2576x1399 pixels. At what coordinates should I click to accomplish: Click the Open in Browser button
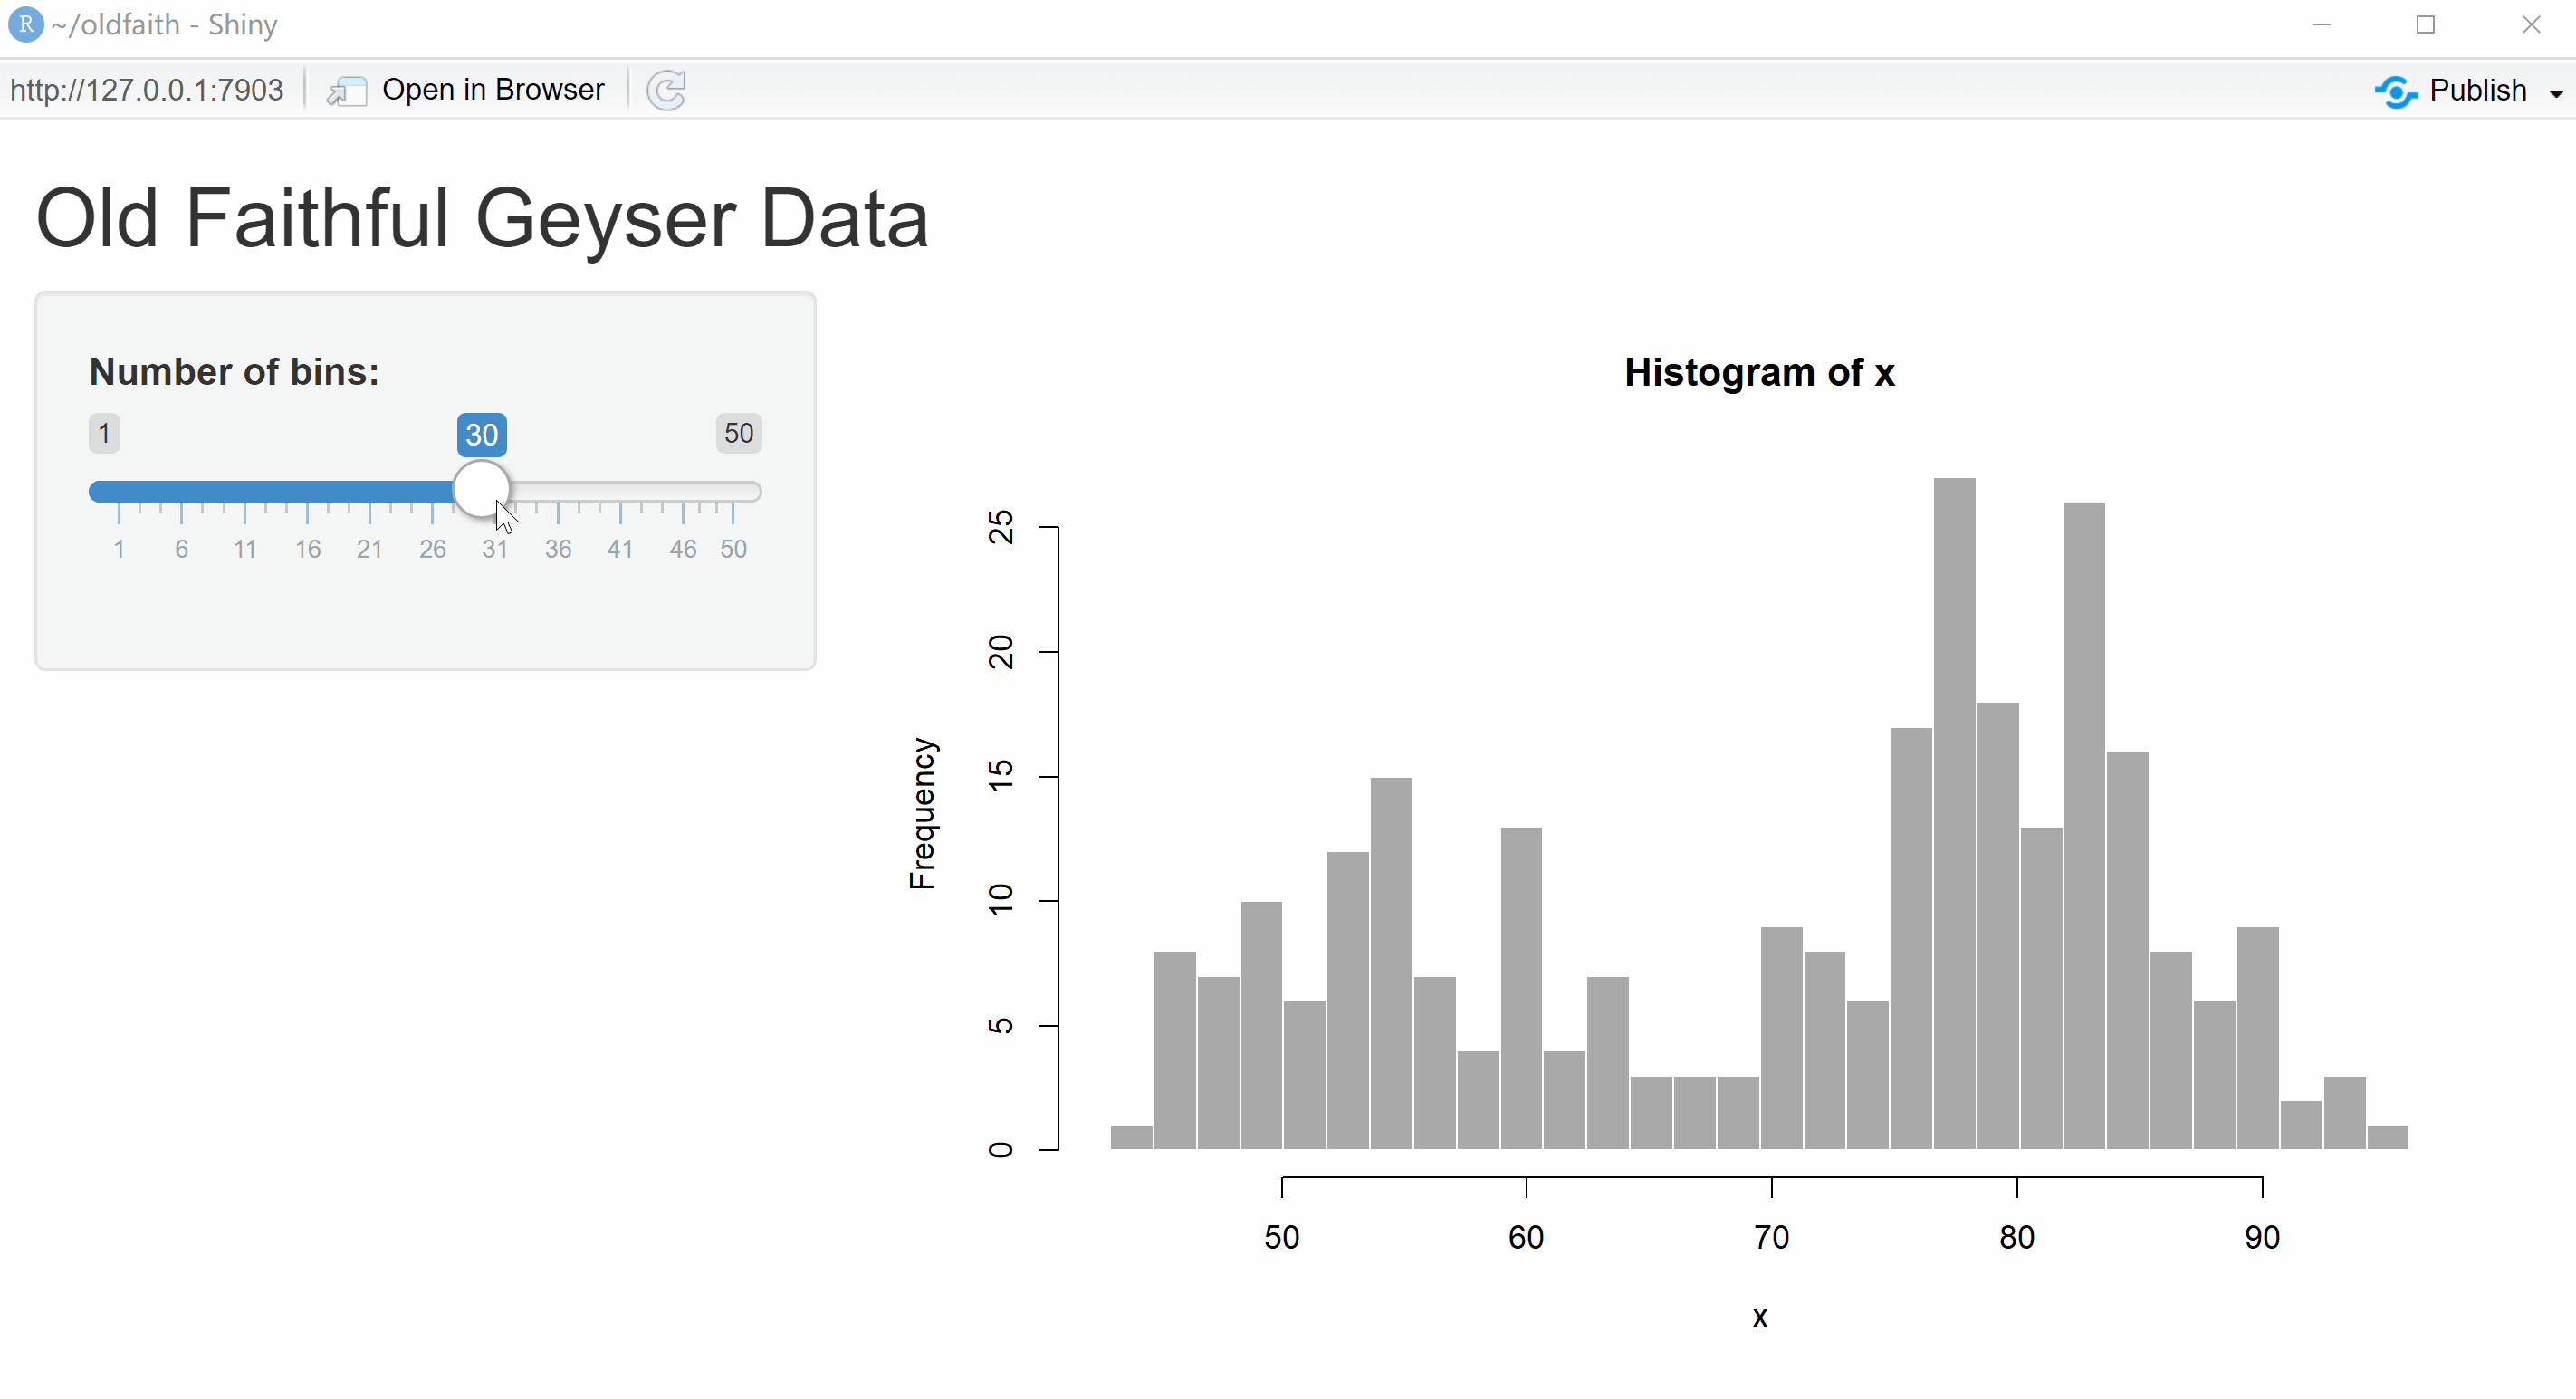(x=492, y=90)
